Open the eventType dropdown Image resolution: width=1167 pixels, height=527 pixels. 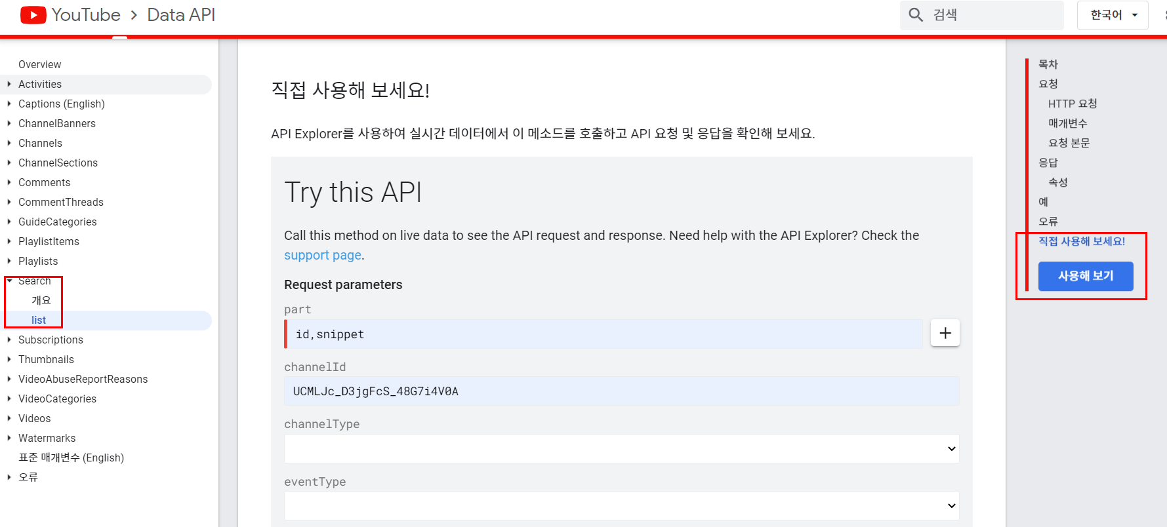point(621,505)
